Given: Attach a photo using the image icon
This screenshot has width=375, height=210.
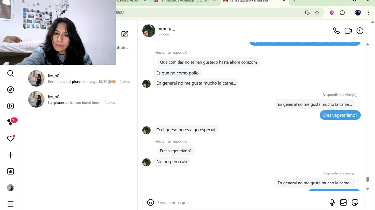Looking at the screenshot, I should [x=343, y=202].
